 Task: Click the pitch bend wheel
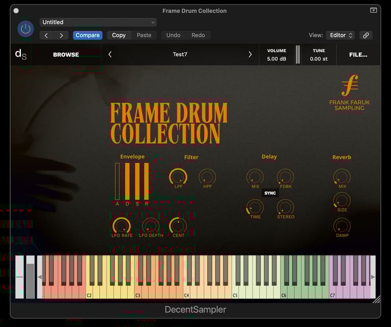tap(19, 277)
